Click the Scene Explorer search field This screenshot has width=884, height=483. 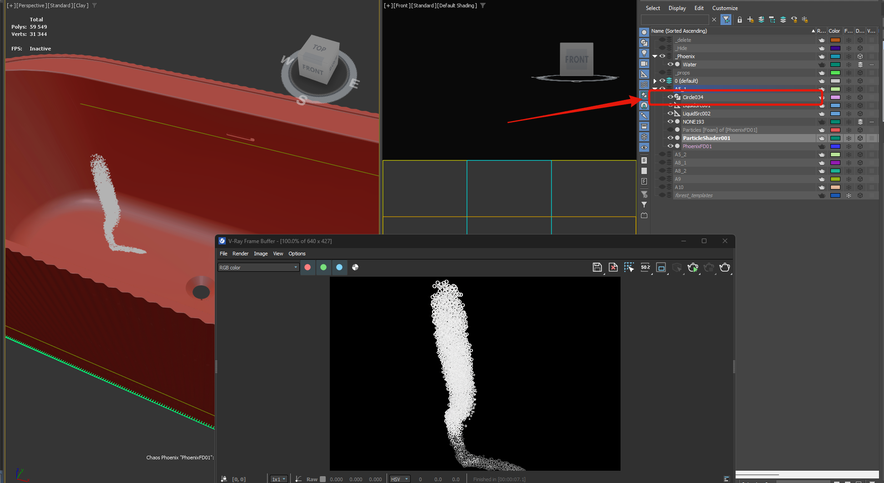coord(675,20)
